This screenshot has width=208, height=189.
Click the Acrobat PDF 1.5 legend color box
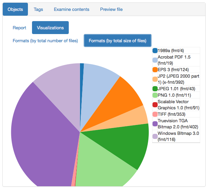155,60
